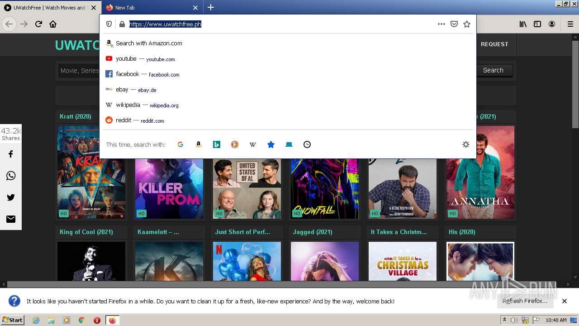
Task: Choose youtube.com suggestion
Action: (288, 59)
